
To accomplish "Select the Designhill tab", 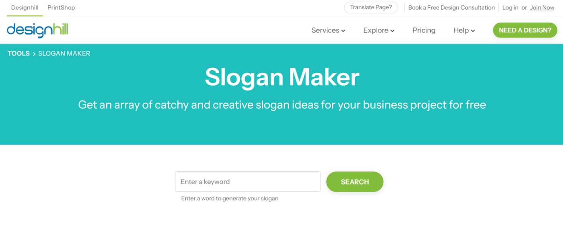I will [25, 8].
